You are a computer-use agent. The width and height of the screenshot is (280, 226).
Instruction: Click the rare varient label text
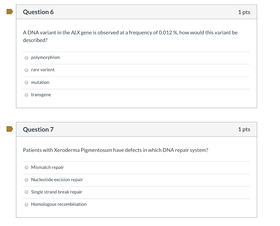point(43,70)
